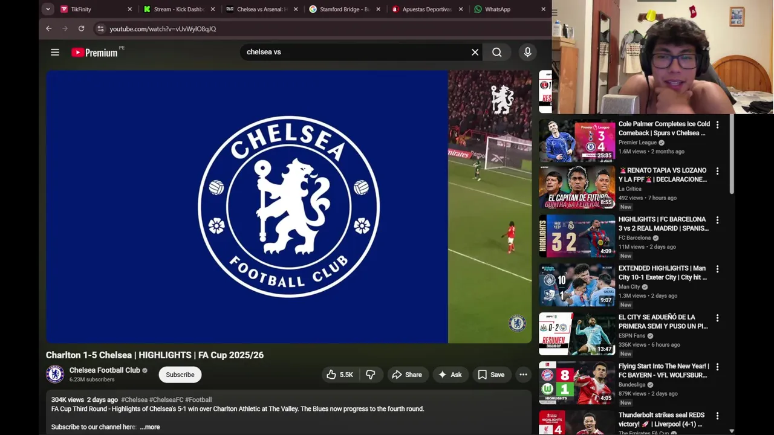Open options menu for Cole Palmer video
Image resolution: width=774 pixels, height=435 pixels.
[x=718, y=125]
